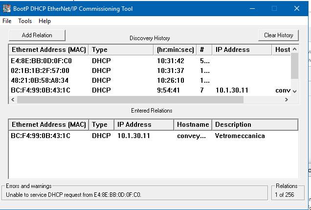Select the Vetromeccanica entered relation row
The width and height of the screenshot is (311, 210).
click(154, 136)
